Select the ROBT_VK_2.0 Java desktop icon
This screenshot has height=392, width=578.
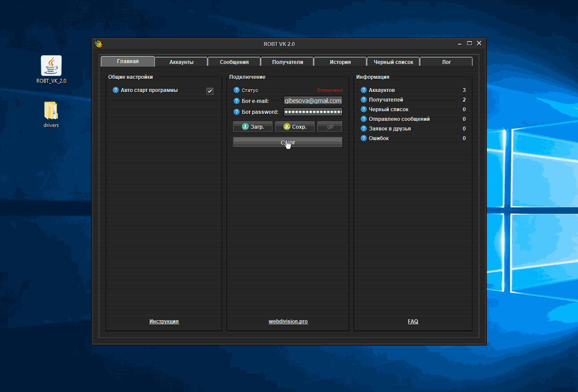[51, 67]
